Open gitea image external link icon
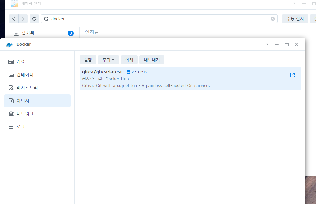The image size is (316, 204). click(292, 75)
